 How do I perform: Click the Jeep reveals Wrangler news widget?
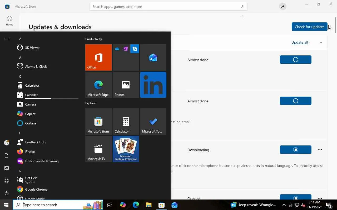click(254, 205)
